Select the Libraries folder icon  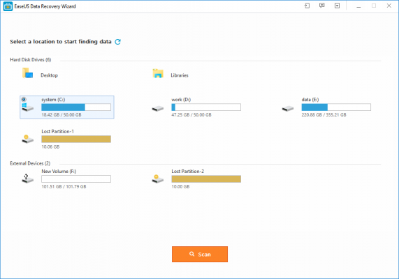click(x=158, y=73)
